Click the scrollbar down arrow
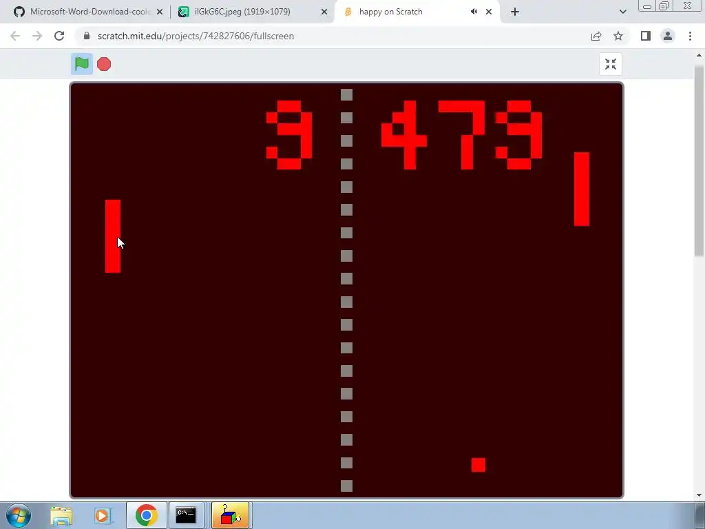The width and height of the screenshot is (705, 529). (x=699, y=495)
